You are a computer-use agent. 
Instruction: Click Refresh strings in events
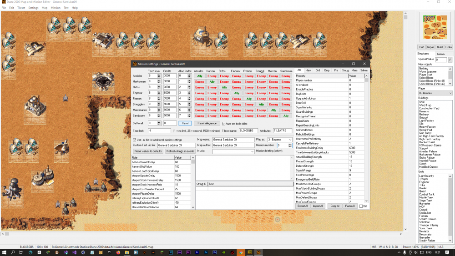click(180, 151)
